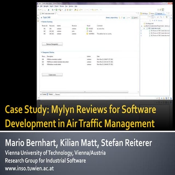Open the Edit menu
The height and width of the screenshot is (175, 175).
(x=41, y=6)
